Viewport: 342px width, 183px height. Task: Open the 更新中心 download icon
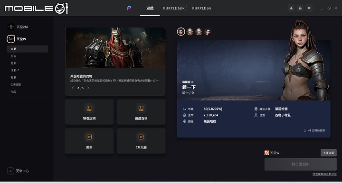click(x=10, y=171)
